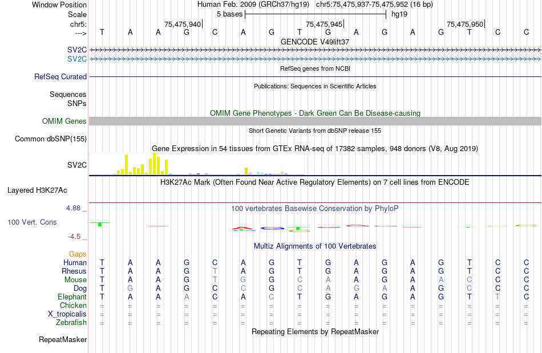
Task: Click the RefSeq Curated track label
Action: point(60,76)
